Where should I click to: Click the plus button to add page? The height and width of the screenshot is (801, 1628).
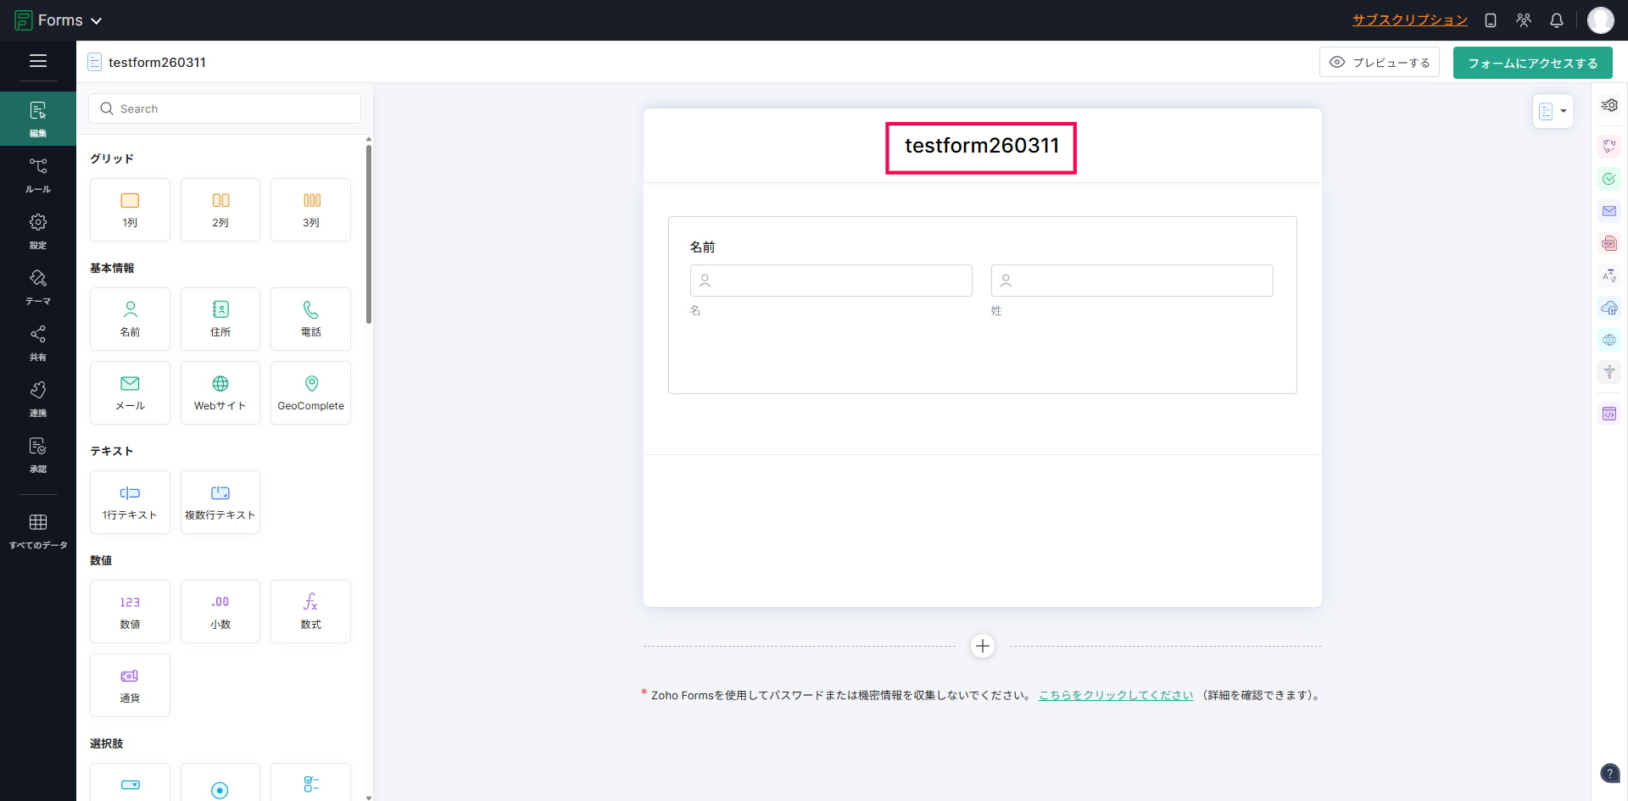pyautogui.click(x=982, y=646)
